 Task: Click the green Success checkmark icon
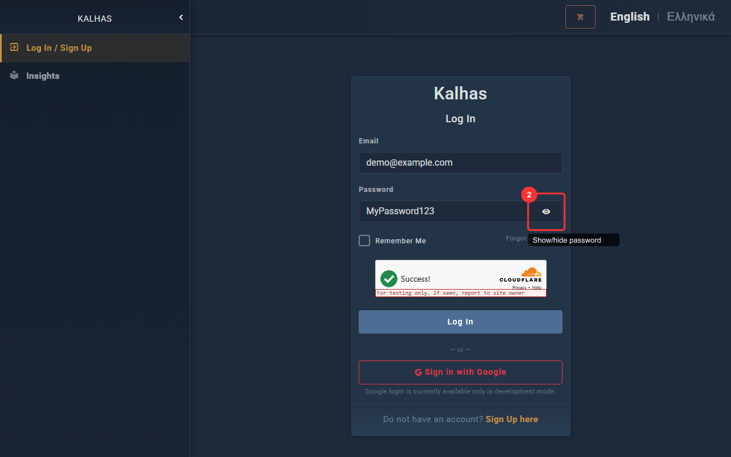tap(389, 279)
